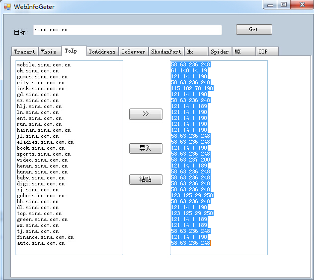Click games.sina.com.cn line
Image resolution: width=314 pixels, height=280 pixels.
coord(42,77)
